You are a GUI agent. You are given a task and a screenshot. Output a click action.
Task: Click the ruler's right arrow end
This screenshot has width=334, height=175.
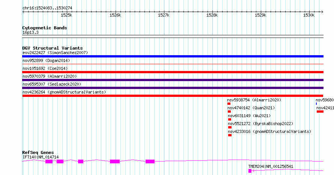point(322,12)
